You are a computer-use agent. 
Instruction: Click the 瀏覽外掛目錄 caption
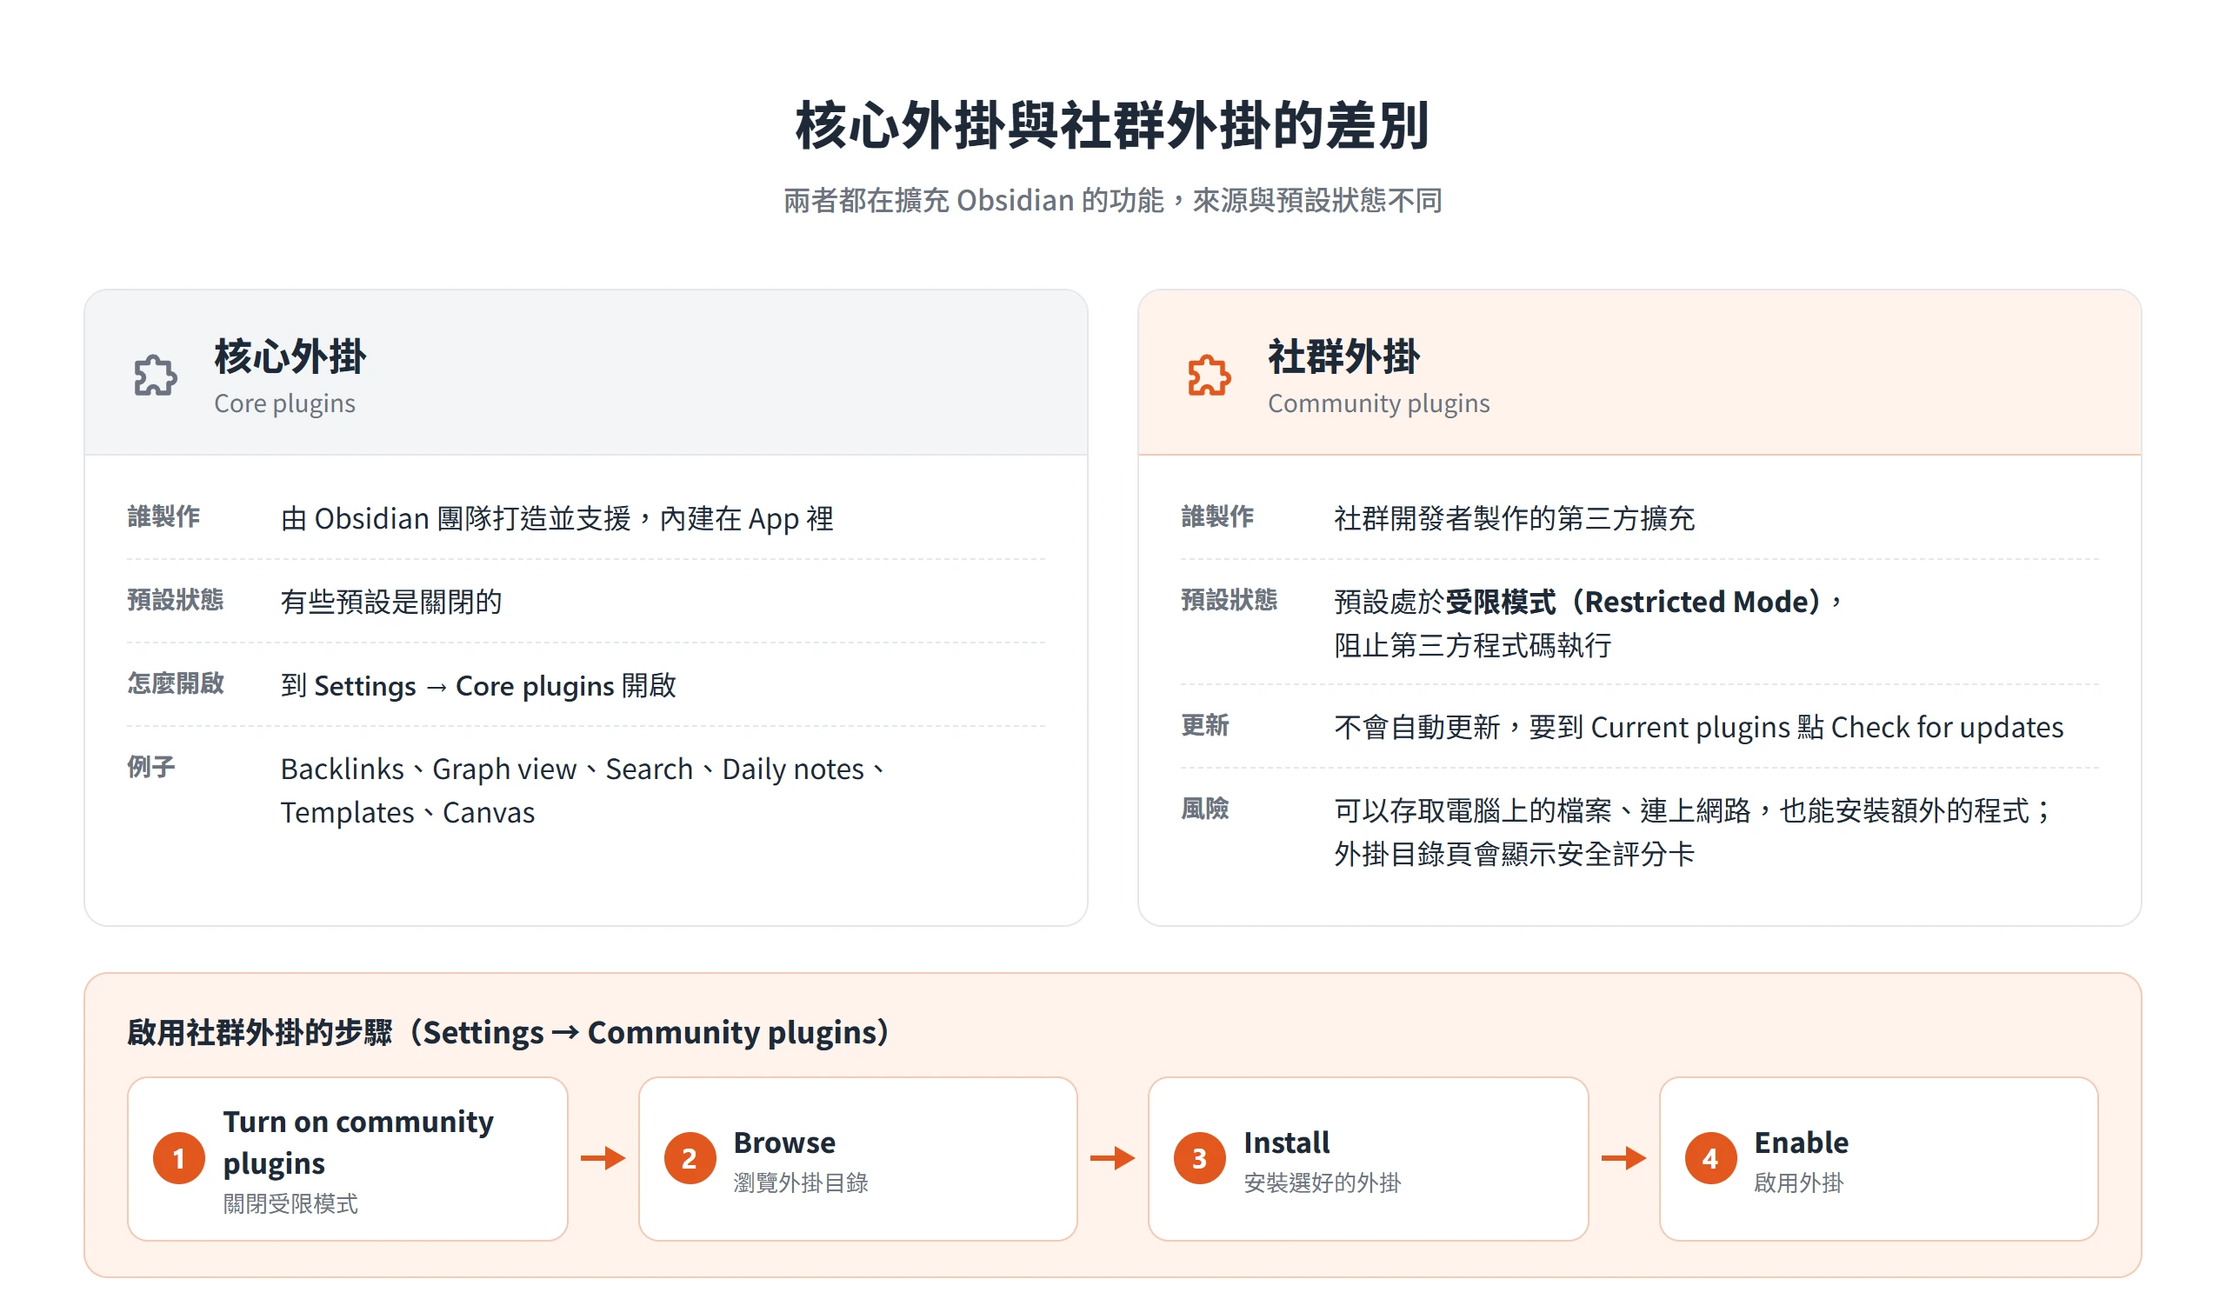click(800, 1182)
